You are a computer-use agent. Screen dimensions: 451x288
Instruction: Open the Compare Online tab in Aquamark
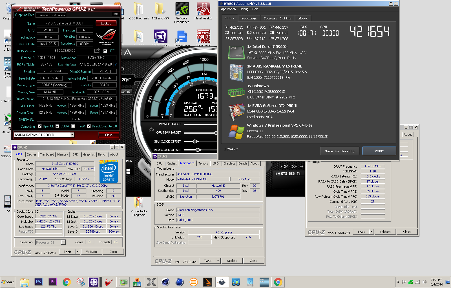pos(278,18)
